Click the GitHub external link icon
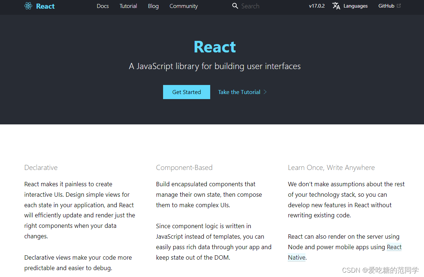This screenshot has width=424, height=277. click(399, 6)
